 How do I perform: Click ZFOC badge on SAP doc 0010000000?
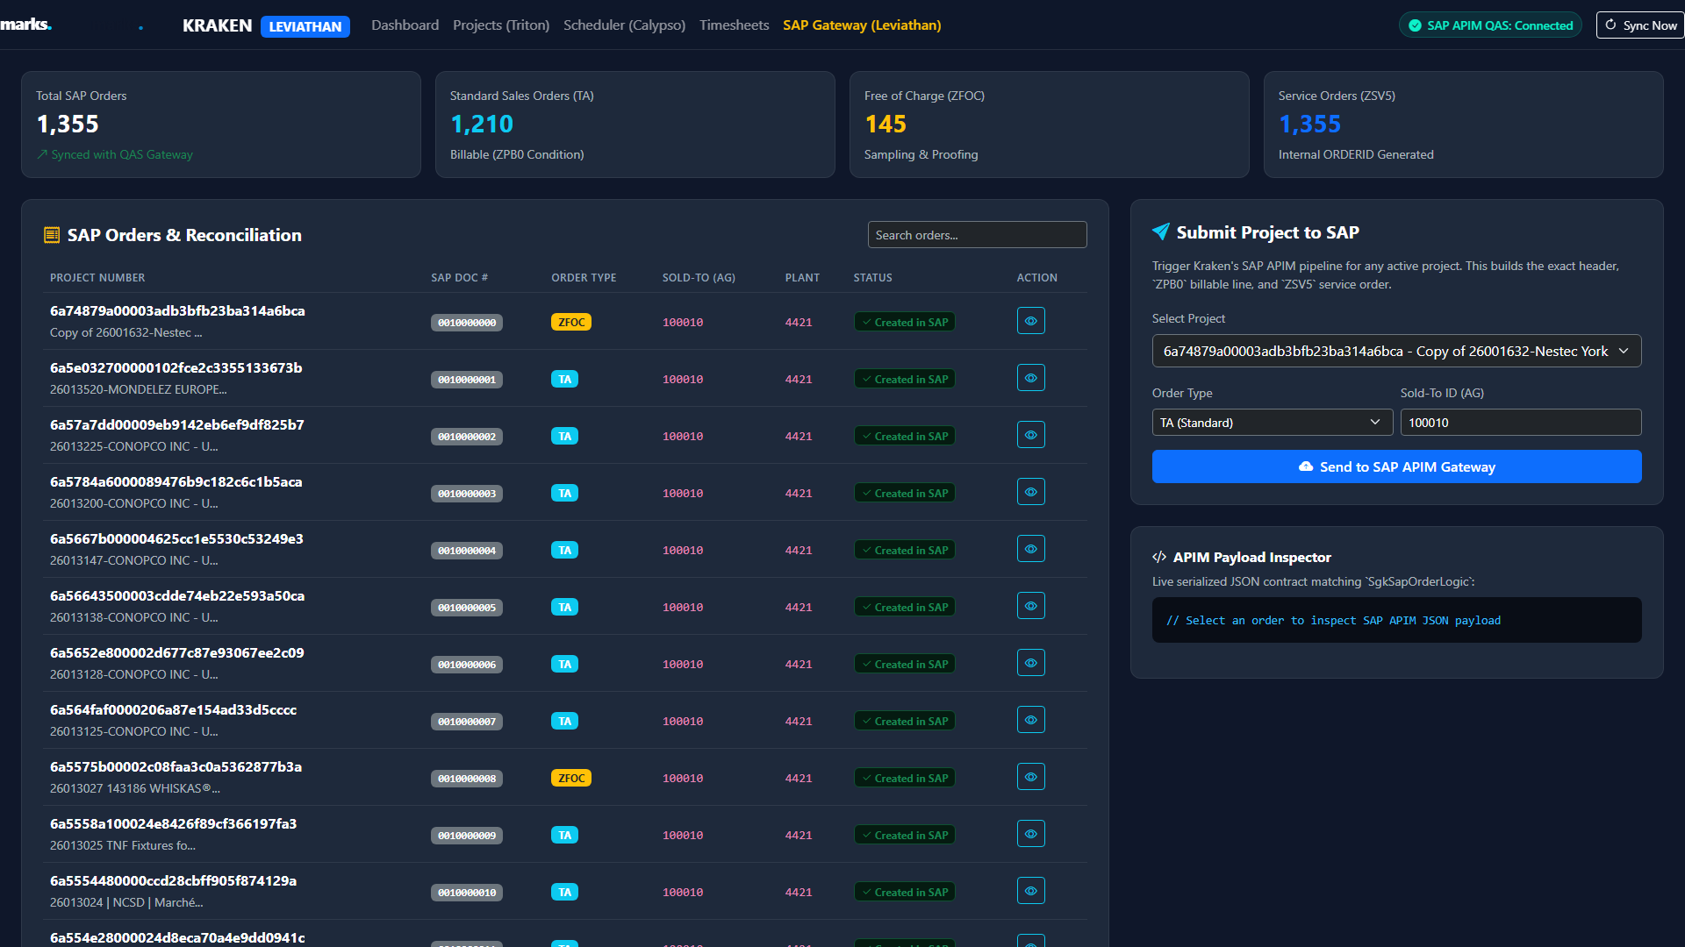tap(571, 322)
